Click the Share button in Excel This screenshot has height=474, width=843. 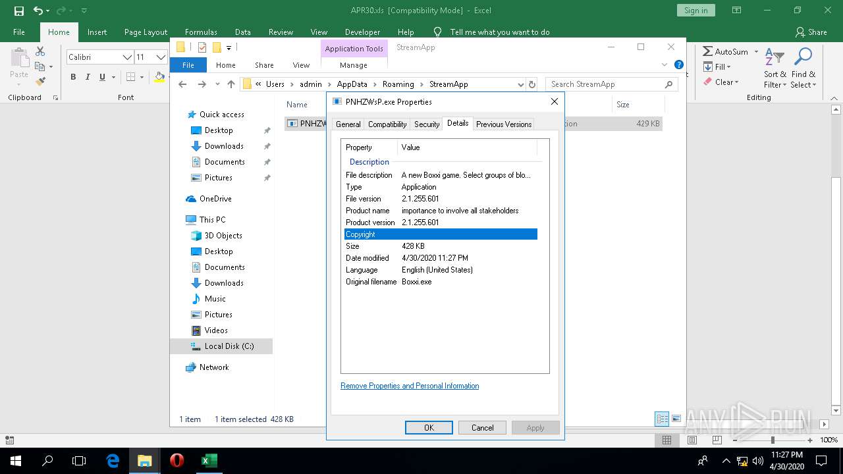[x=811, y=32]
